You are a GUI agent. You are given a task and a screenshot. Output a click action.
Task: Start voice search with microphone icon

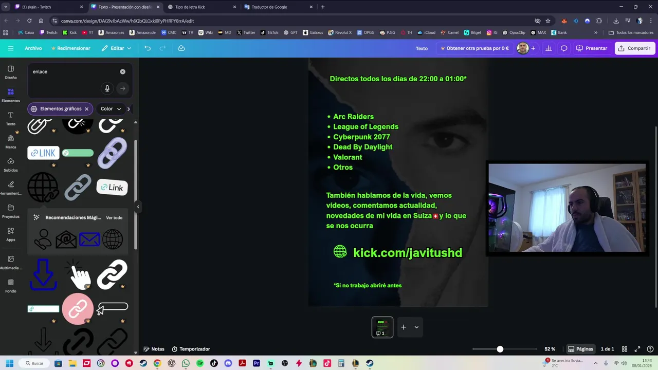pos(107,88)
